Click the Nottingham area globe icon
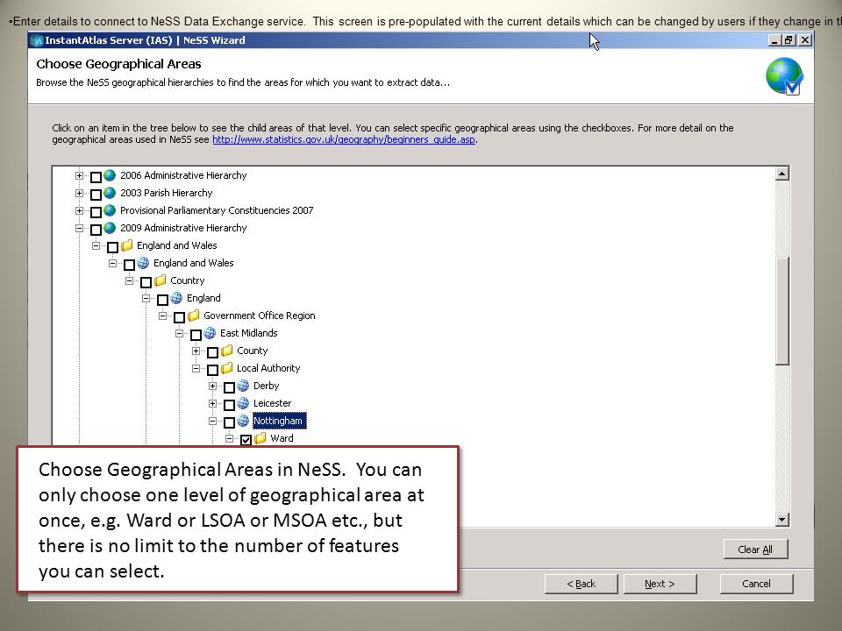Screen dimensions: 842x631 pyautogui.click(x=243, y=421)
